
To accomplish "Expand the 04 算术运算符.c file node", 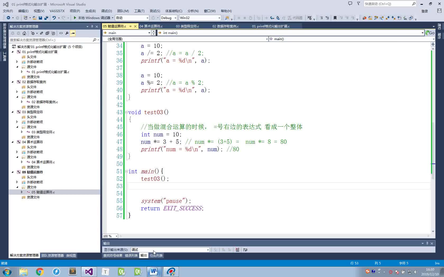I will coord(22,162).
